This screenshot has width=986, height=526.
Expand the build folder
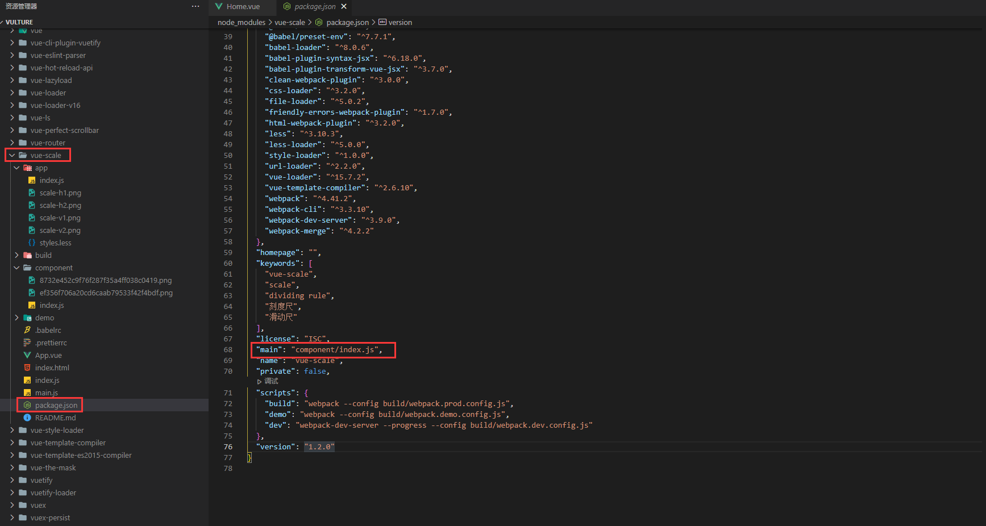(17, 255)
